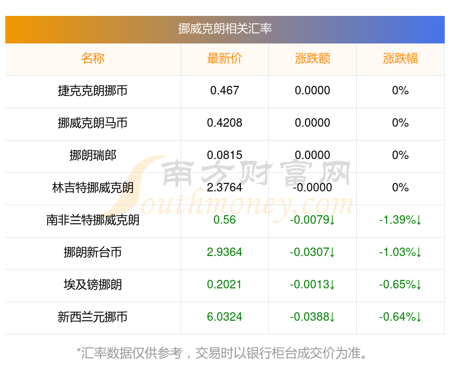This screenshot has width=450, height=370.
Task: Click the change value -0.0079↓
Action: pyautogui.click(x=312, y=220)
